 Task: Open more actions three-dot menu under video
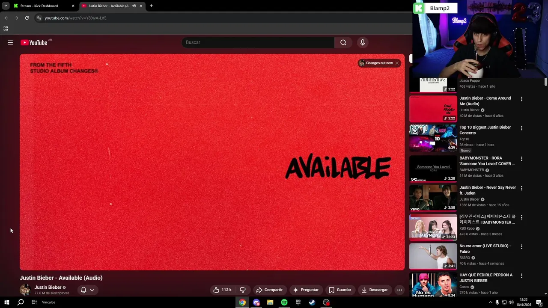(x=399, y=290)
